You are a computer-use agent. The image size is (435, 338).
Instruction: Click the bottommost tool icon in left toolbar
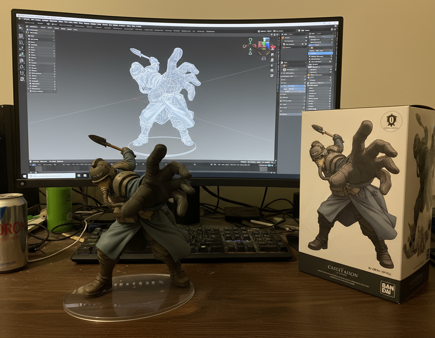[22, 79]
